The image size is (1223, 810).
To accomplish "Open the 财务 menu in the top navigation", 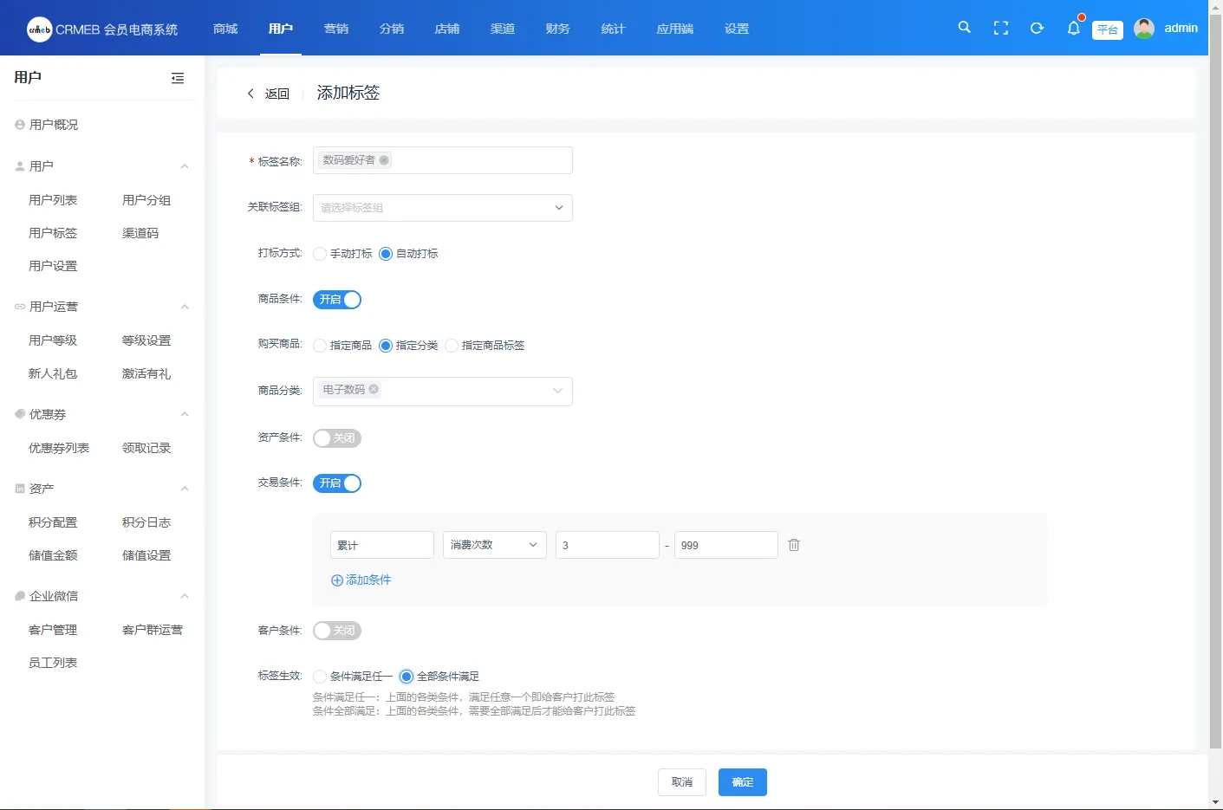I will click(x=557, y=28).
